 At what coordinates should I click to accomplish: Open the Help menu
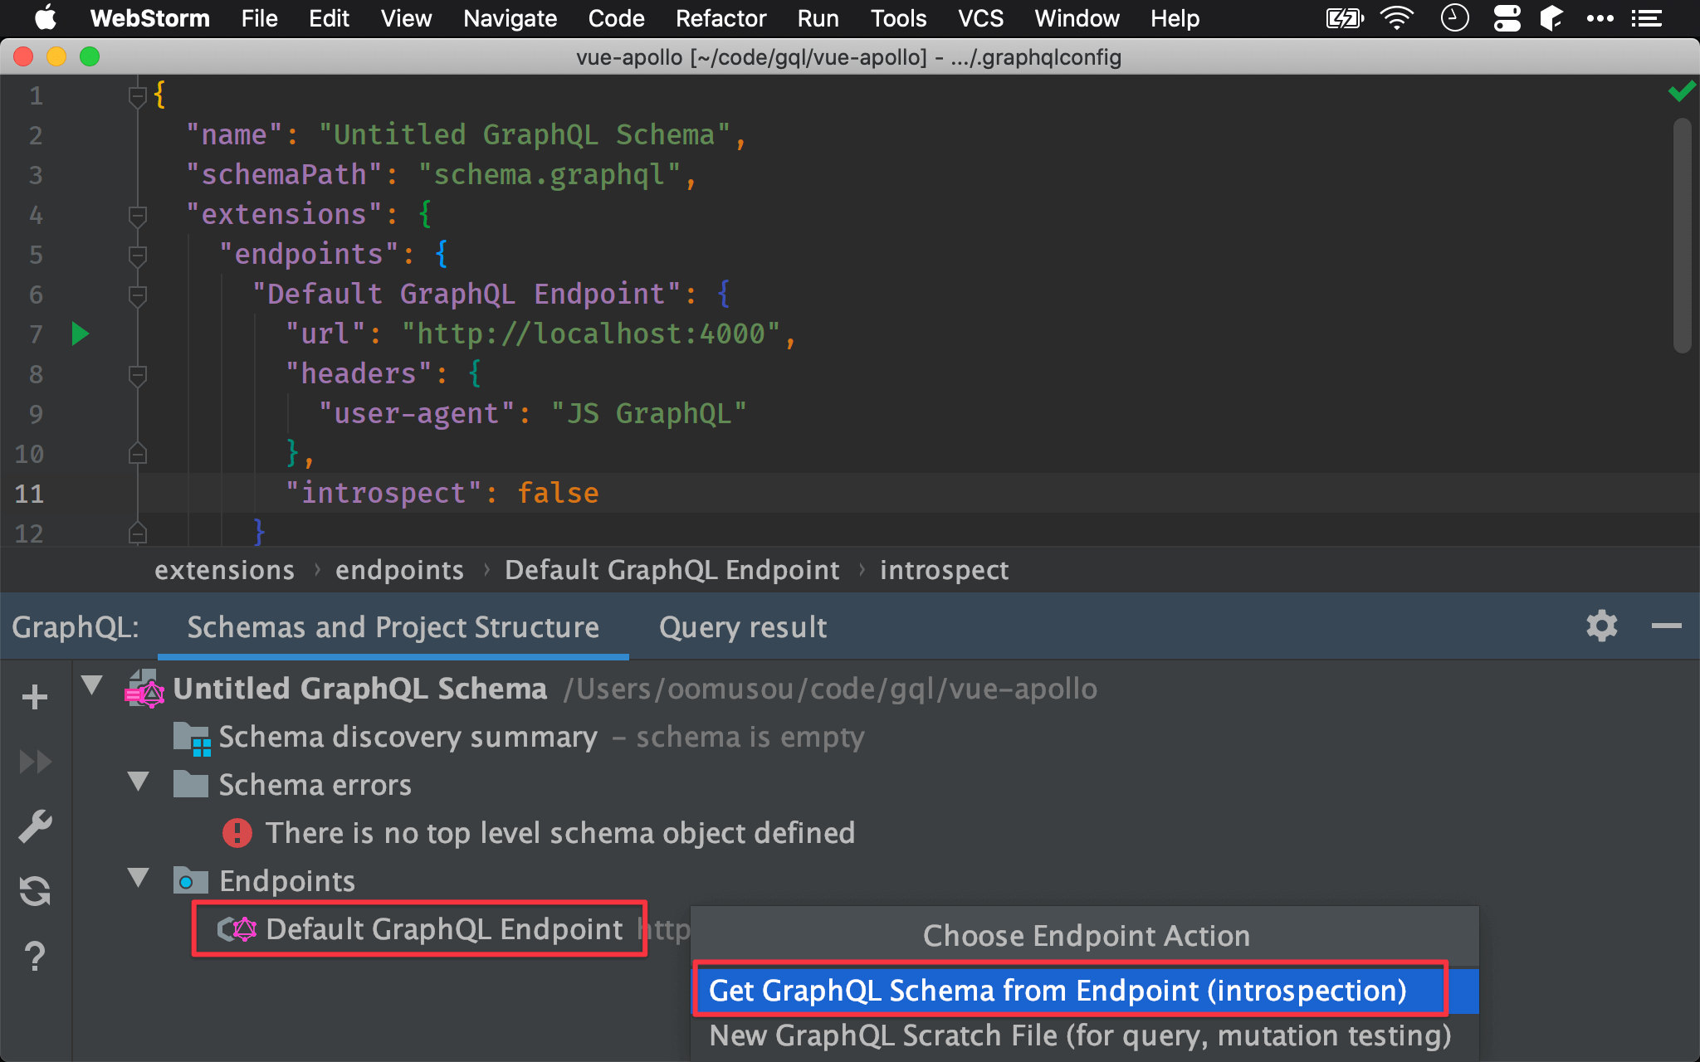point(1175,18)
